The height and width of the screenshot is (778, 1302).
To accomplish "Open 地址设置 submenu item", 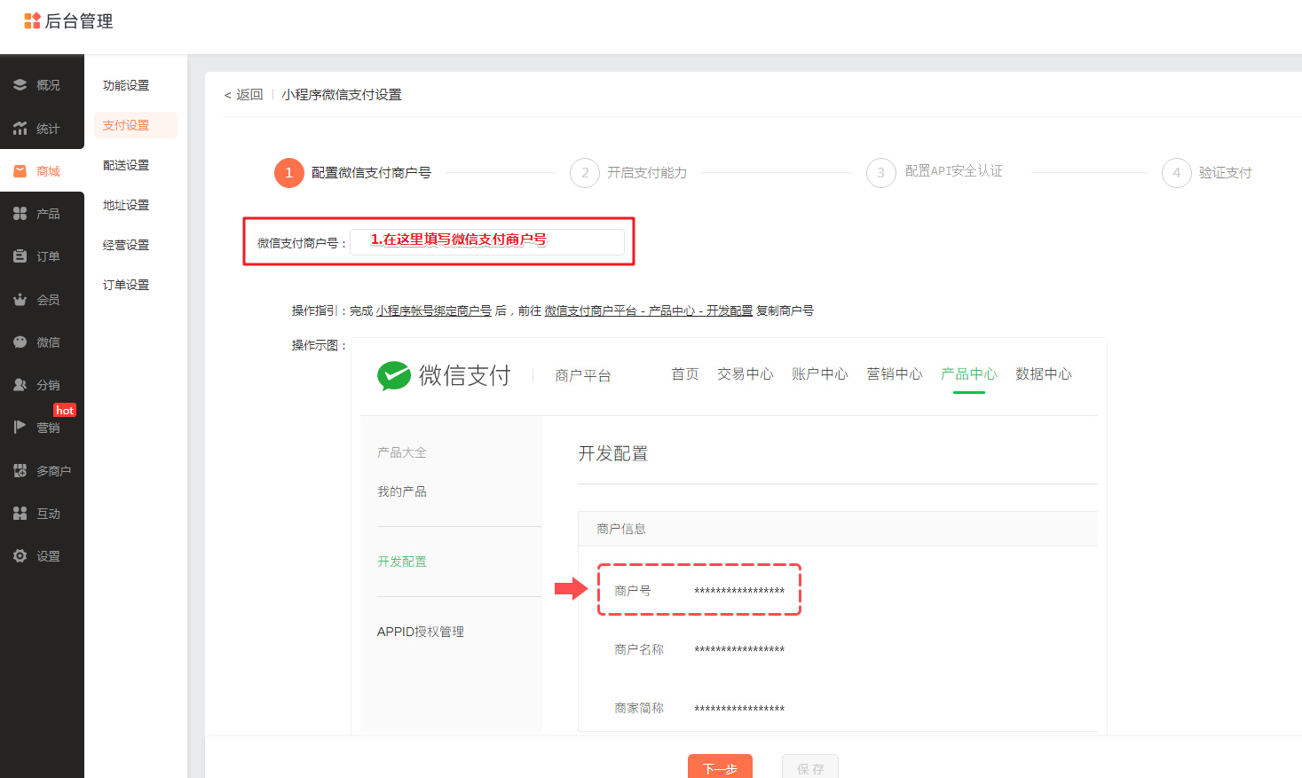I will point(126,205).
